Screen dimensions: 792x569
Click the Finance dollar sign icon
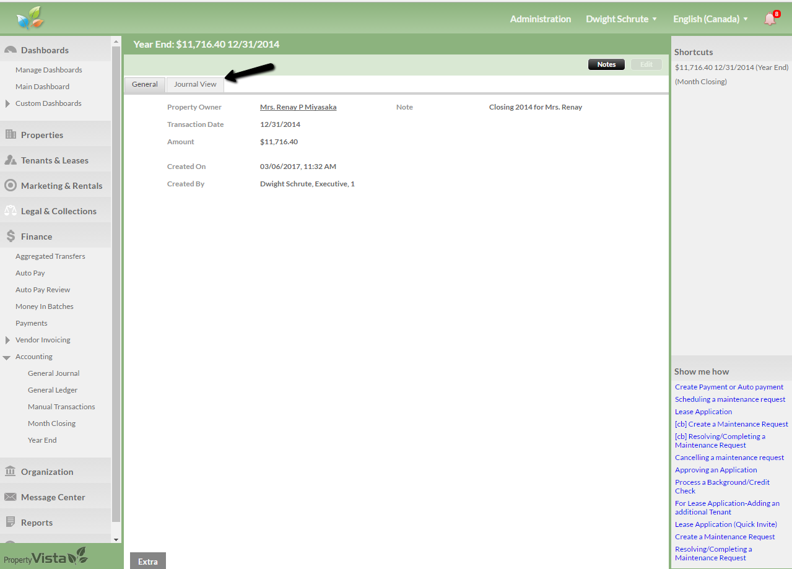tap(11, 237)
